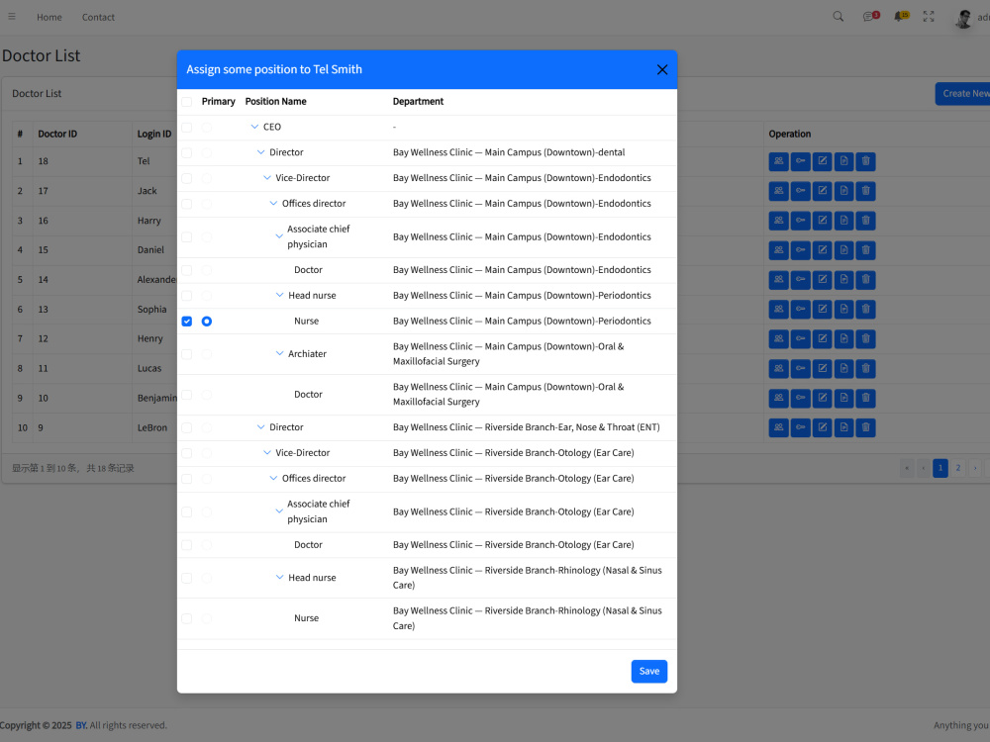Click the trash icon for Doctor ID 14
Screen dimensions: 990x742
pos(865,280)
